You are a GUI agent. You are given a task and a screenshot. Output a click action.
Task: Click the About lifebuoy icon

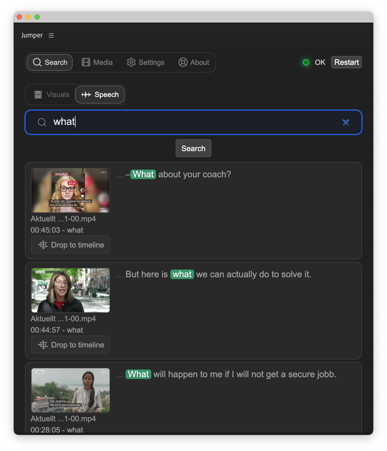click(183, 62)
